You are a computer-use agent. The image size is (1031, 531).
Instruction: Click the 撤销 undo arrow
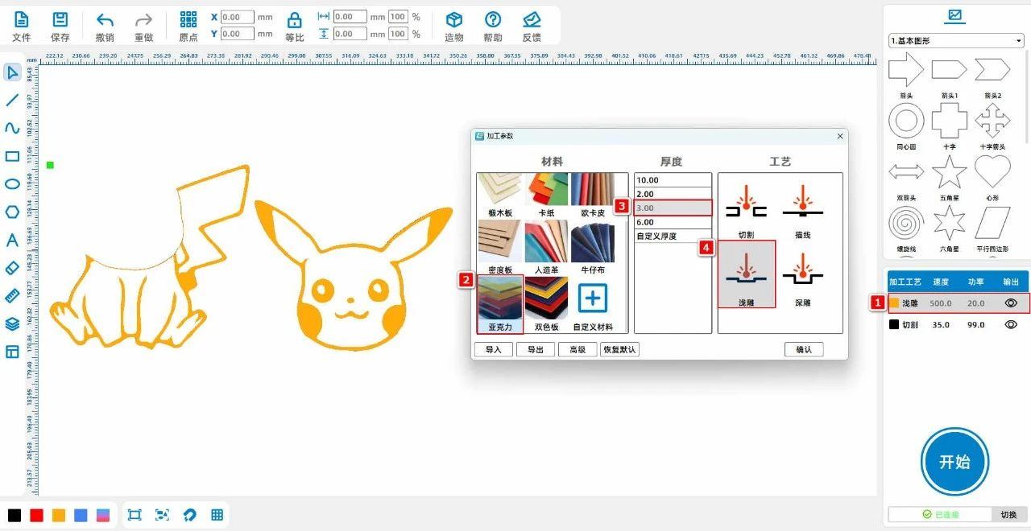(x=105, y=20)
